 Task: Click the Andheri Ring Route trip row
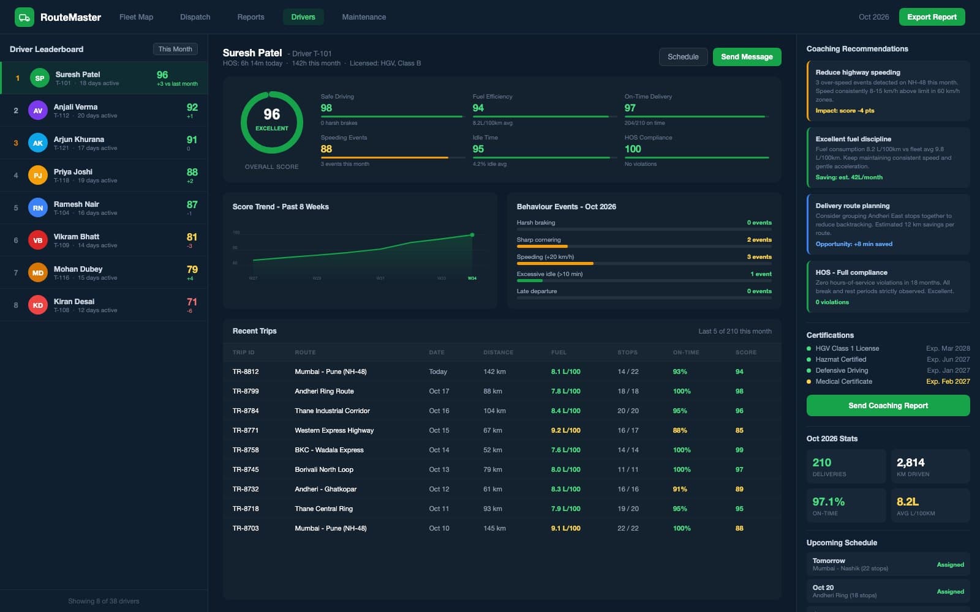click(502, 391)
